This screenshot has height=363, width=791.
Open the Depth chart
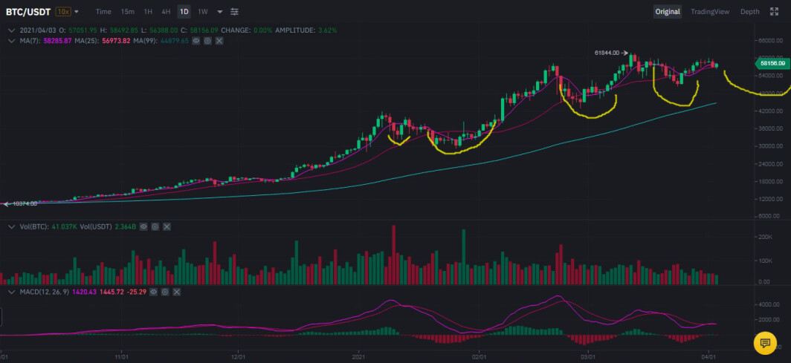(x=749, y=12)
